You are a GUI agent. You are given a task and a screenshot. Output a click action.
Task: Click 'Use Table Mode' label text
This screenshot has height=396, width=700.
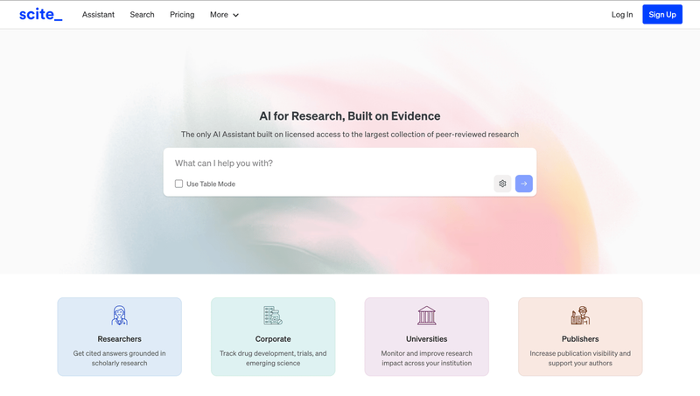pyautogui.click(x=211, y=184)
